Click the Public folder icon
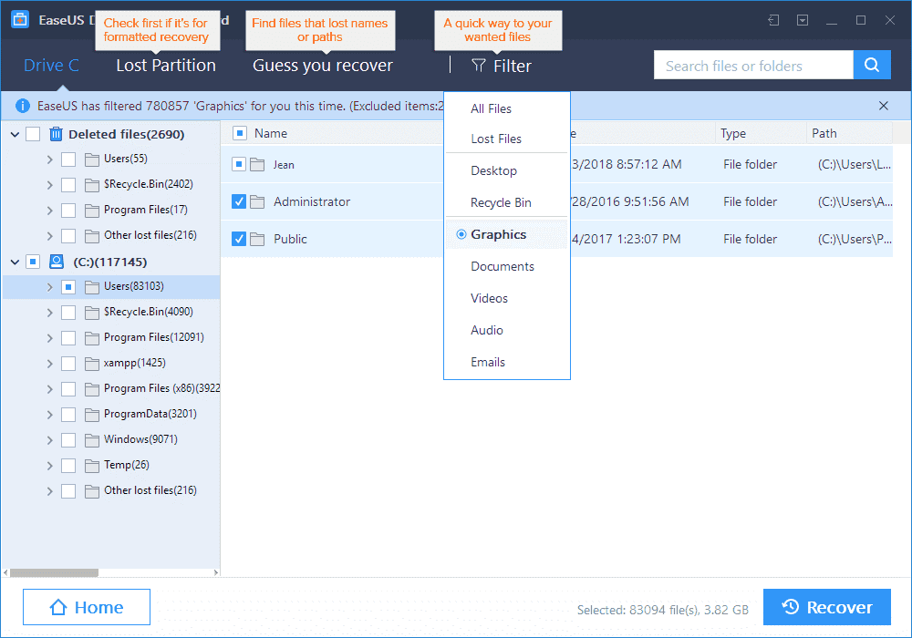Screen dimensions: 912x638 tap(257, 240)
